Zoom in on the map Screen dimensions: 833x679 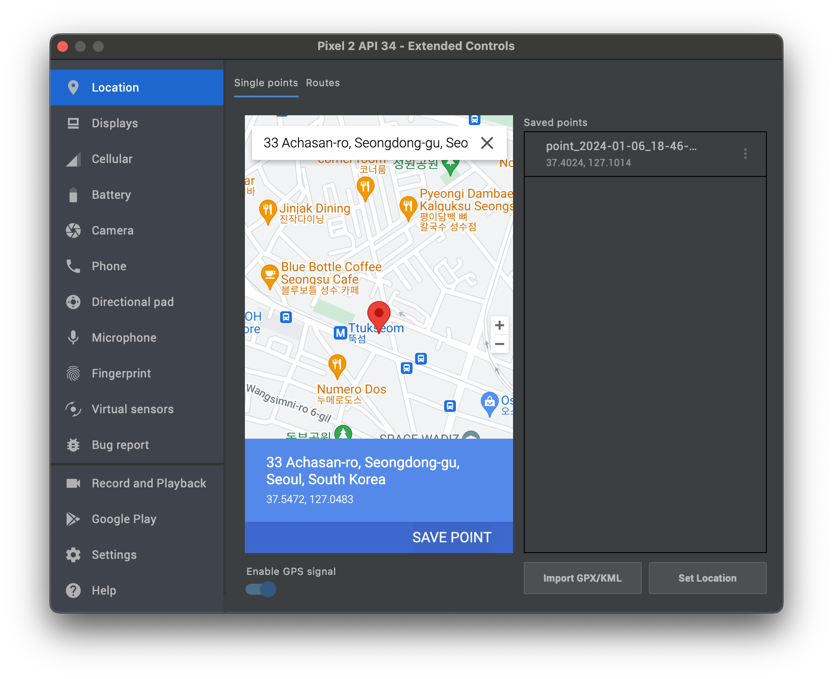point(500,325)
